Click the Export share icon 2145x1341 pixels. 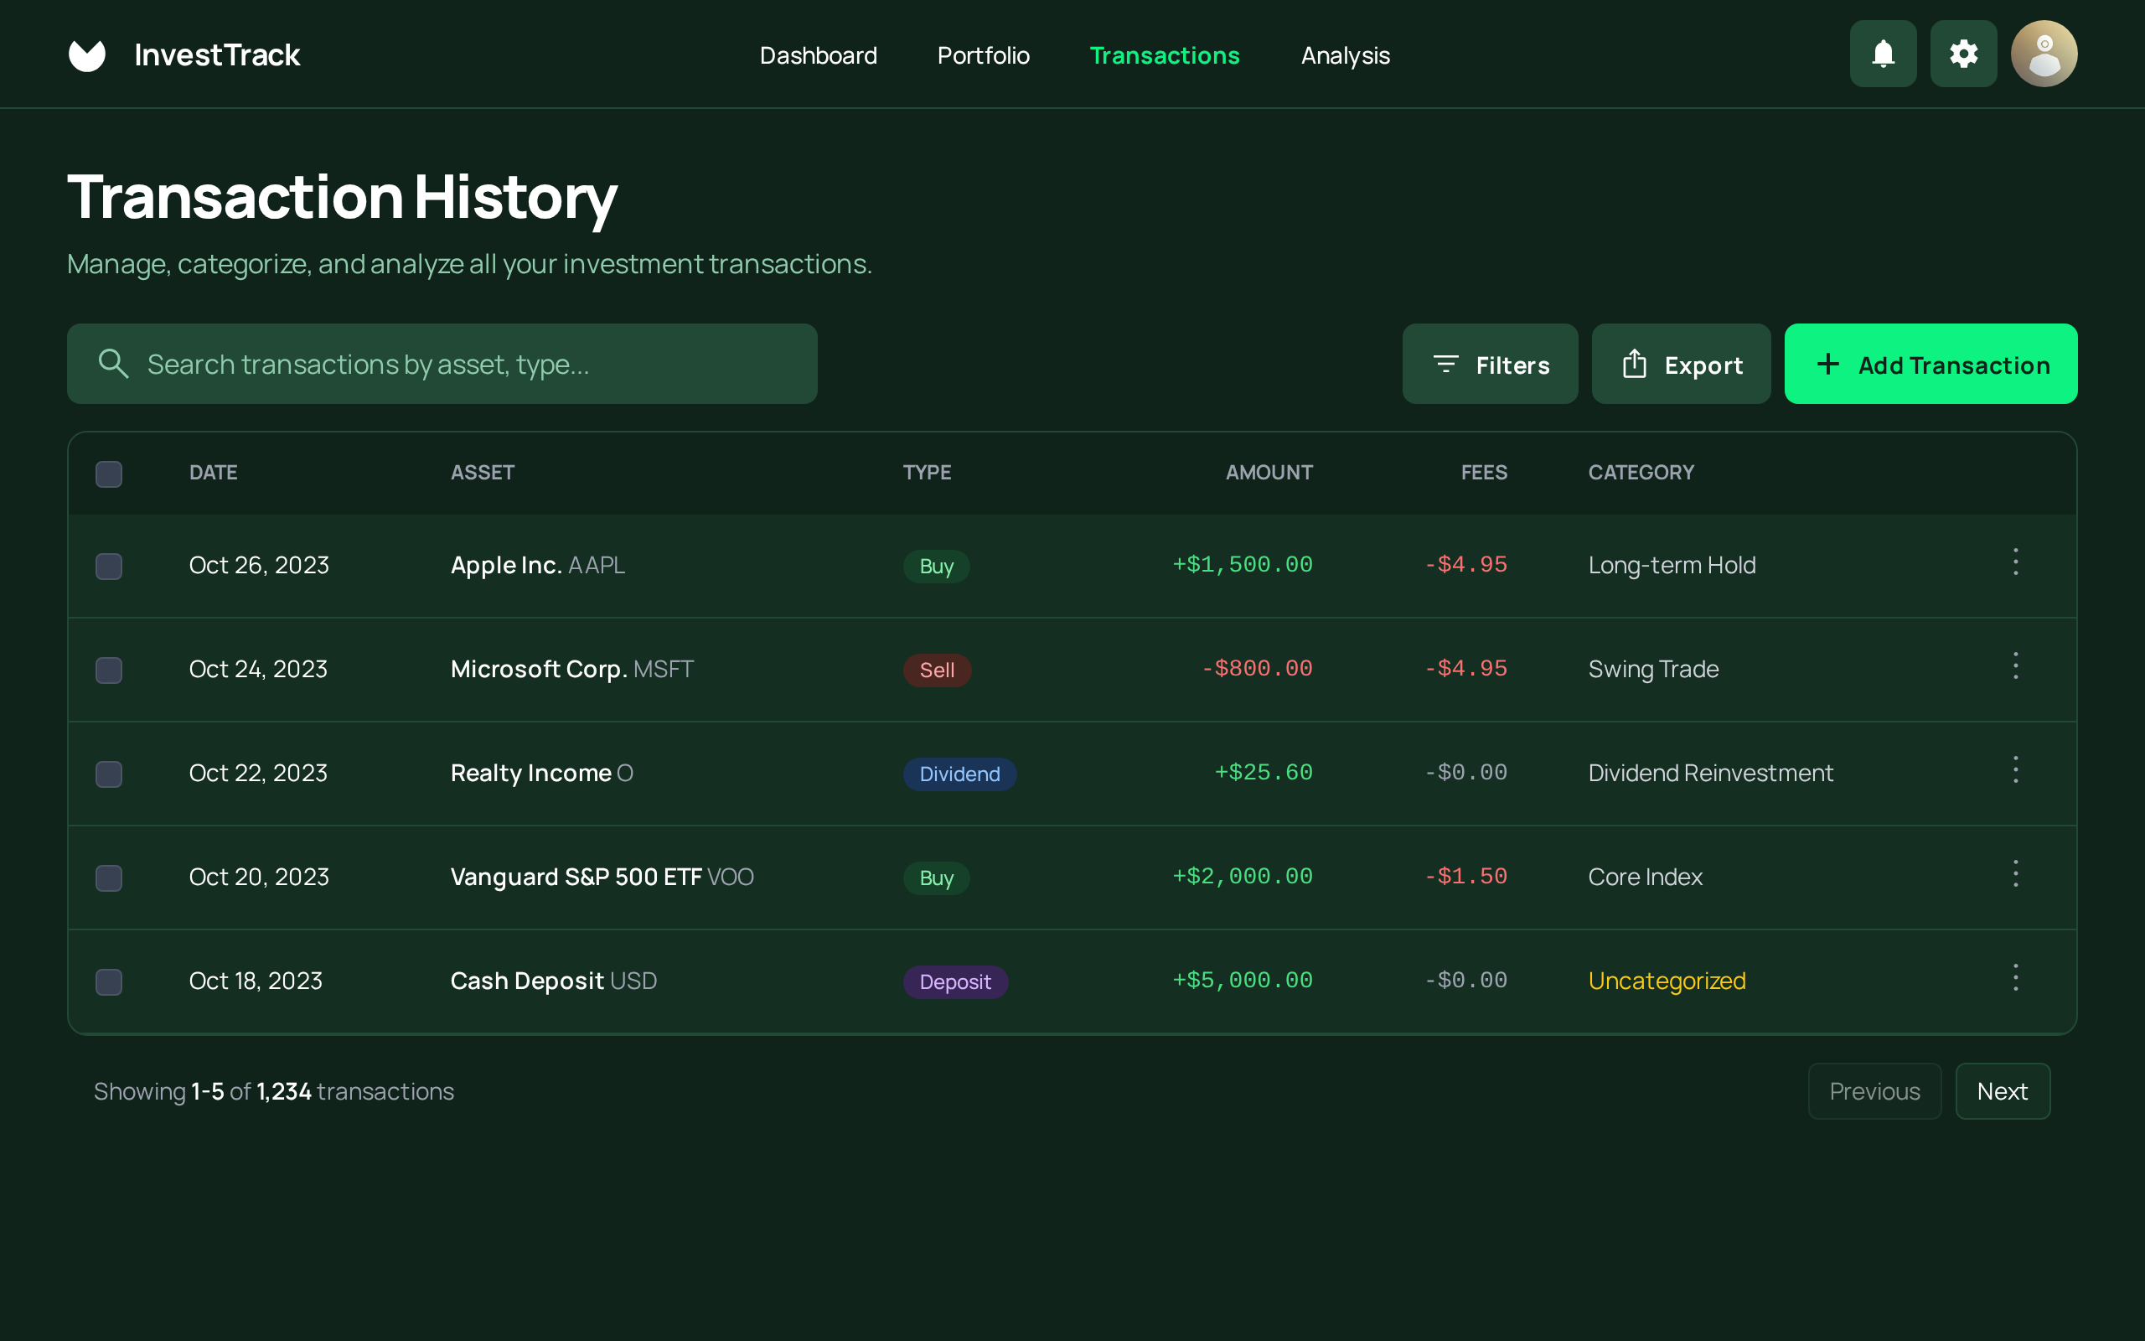1636,364
